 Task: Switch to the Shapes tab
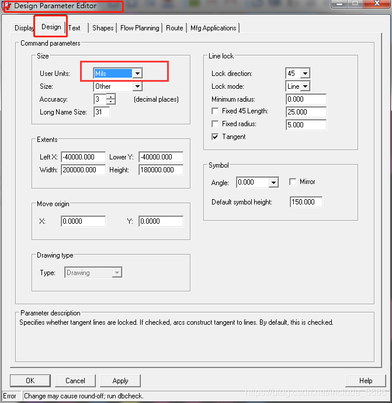pos(103,28)
